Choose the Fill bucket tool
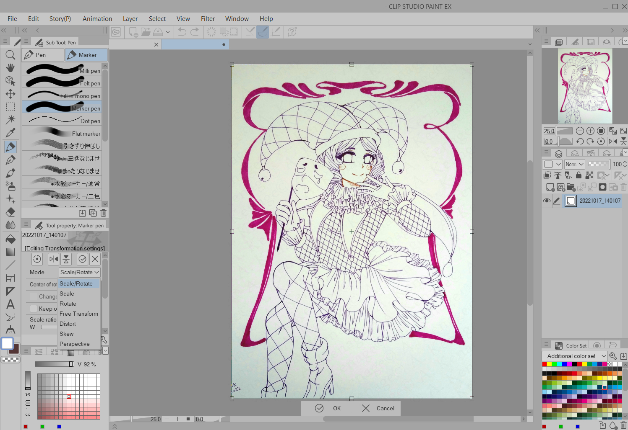The width and height of the screenshot is (628, 430). [x=10, y=239]
